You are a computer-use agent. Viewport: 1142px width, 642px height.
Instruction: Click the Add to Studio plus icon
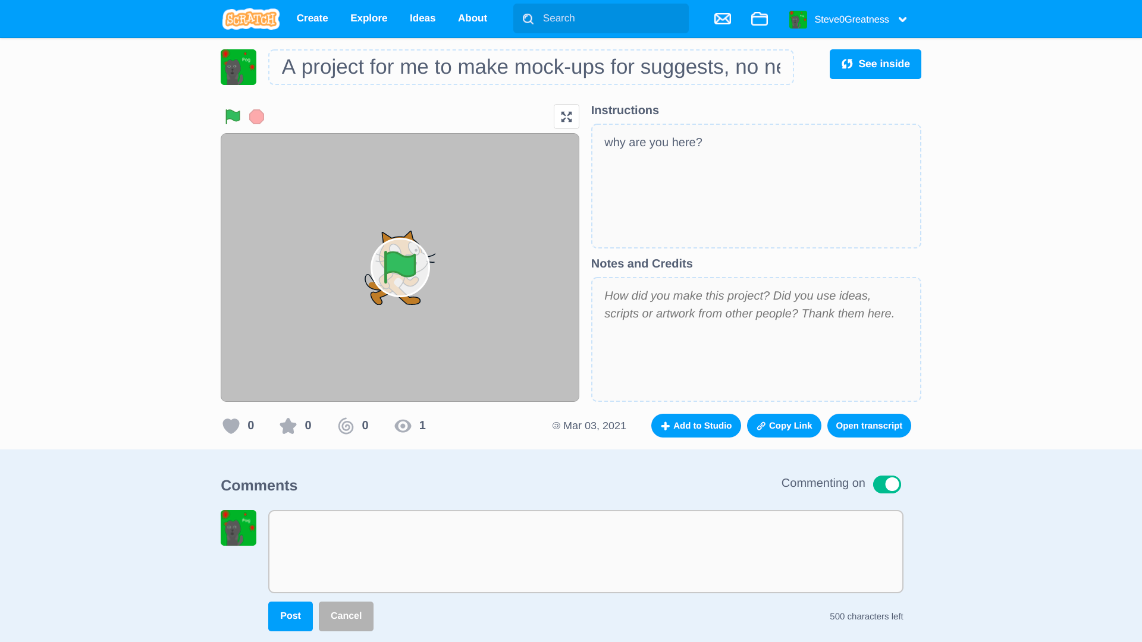[665, 426]
